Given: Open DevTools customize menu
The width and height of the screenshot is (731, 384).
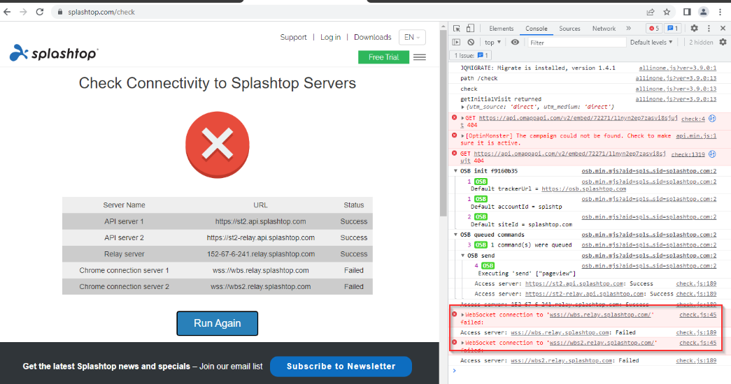Looking at the screenshot, I should pos(709,29).
